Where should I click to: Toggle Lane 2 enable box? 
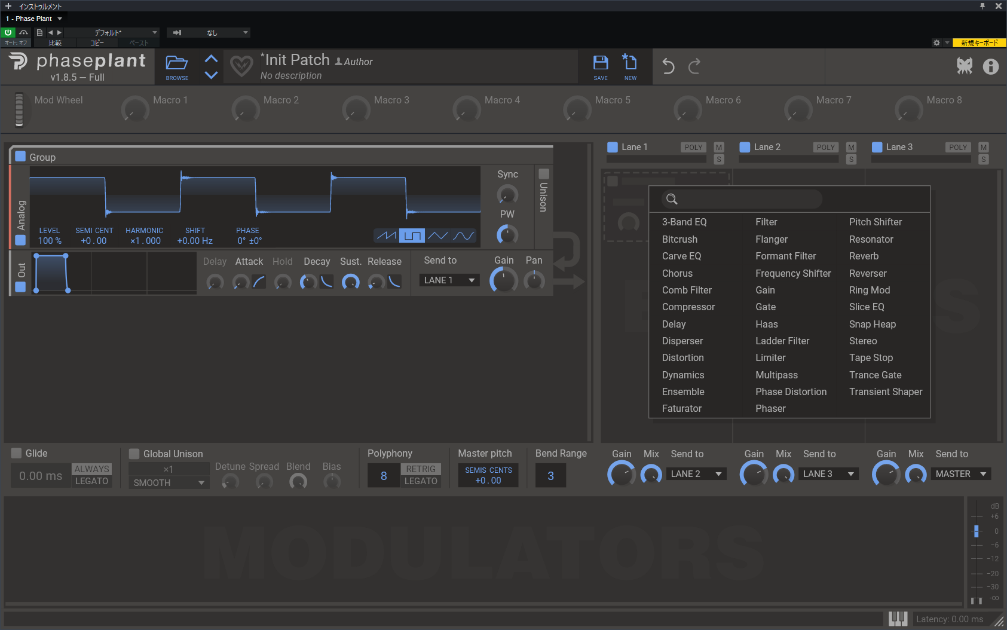745,147
